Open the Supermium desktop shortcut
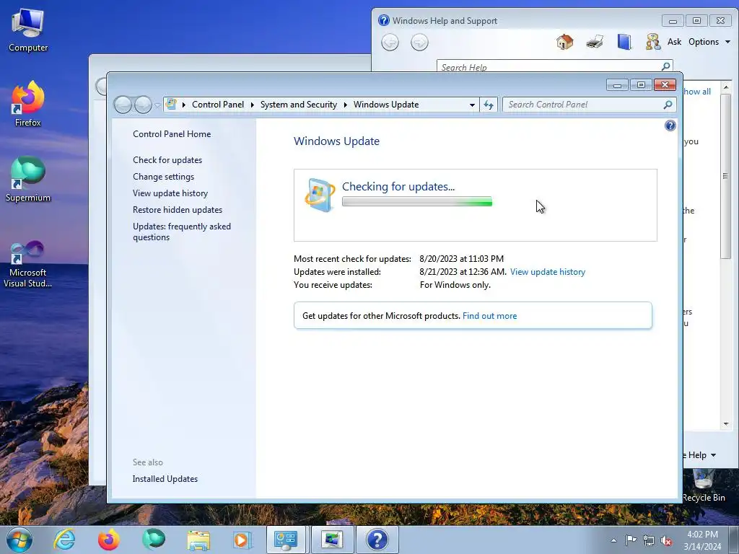 pyautogui.click(x=28, y=179)
